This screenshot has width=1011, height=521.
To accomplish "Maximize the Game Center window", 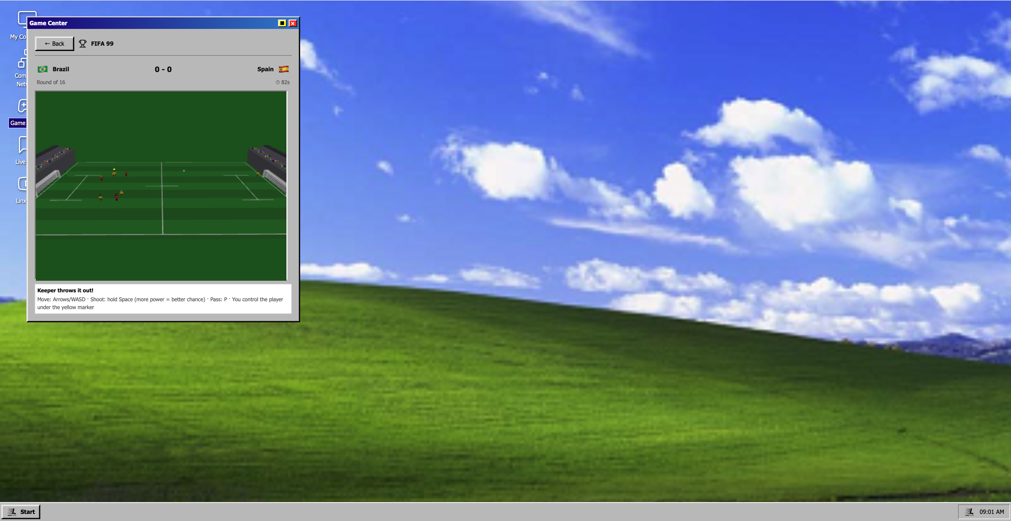I will point(282,23).
